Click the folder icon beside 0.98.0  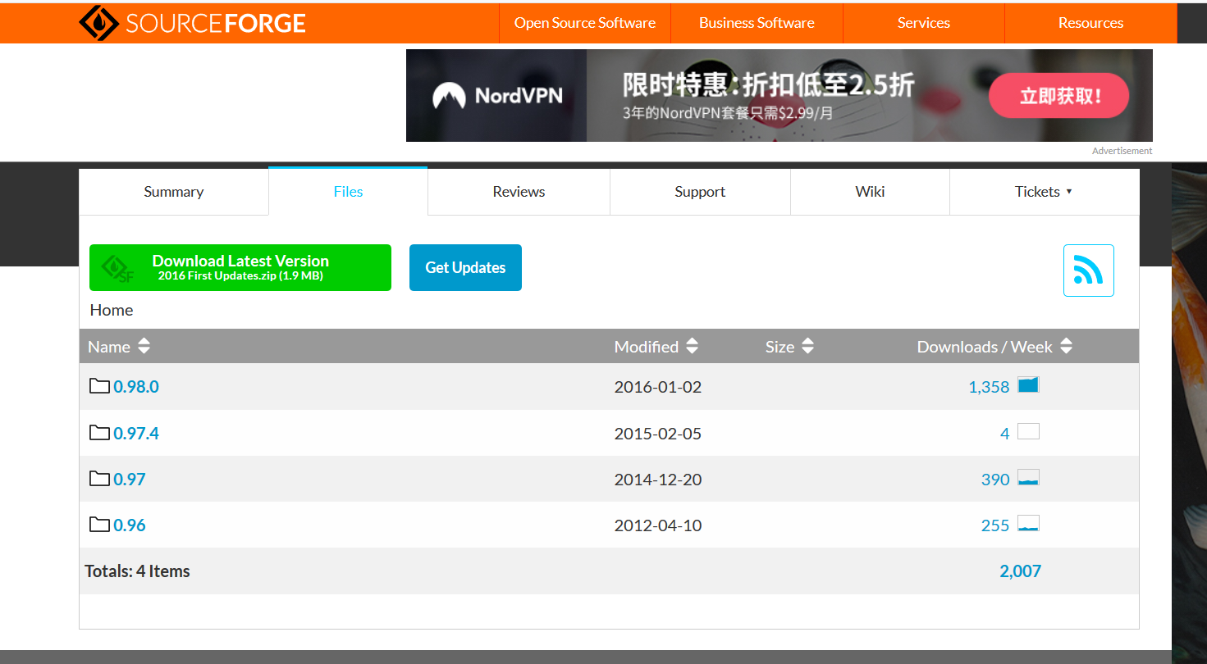98,385
